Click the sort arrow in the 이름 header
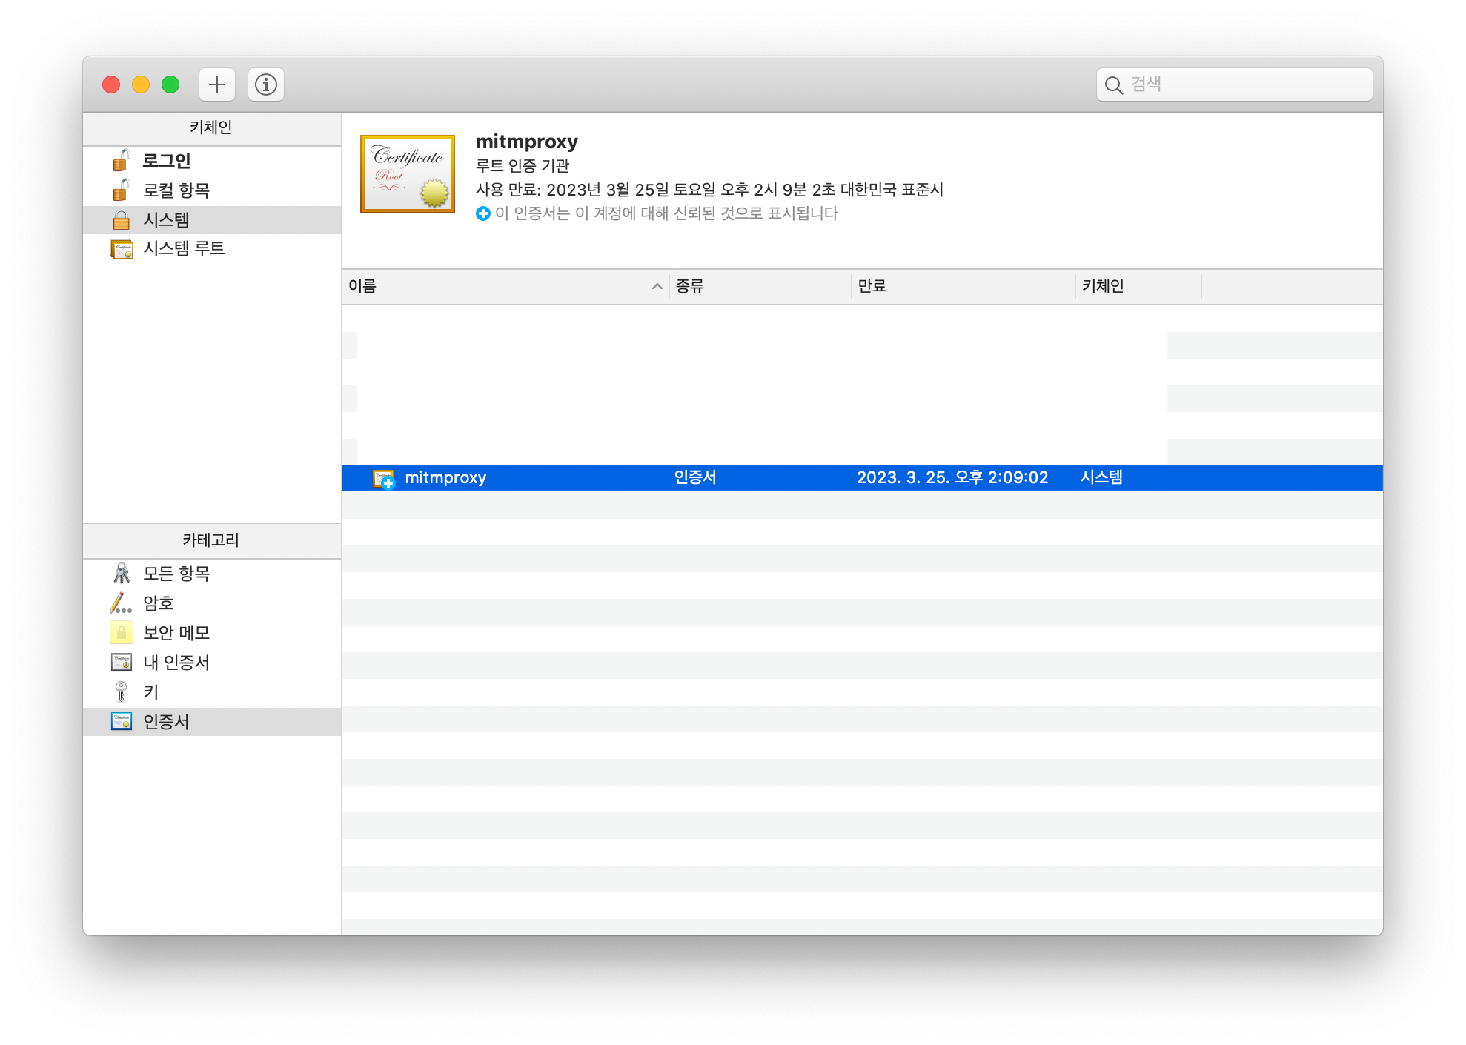Image resolution: width=1466 pixels, height=1045 pixels. coord(657,286)
